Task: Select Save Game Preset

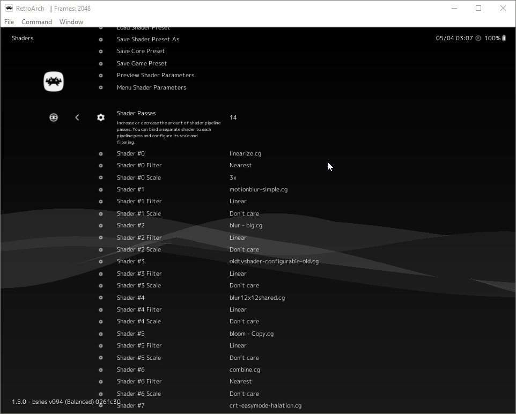Action: pos(142,63)
